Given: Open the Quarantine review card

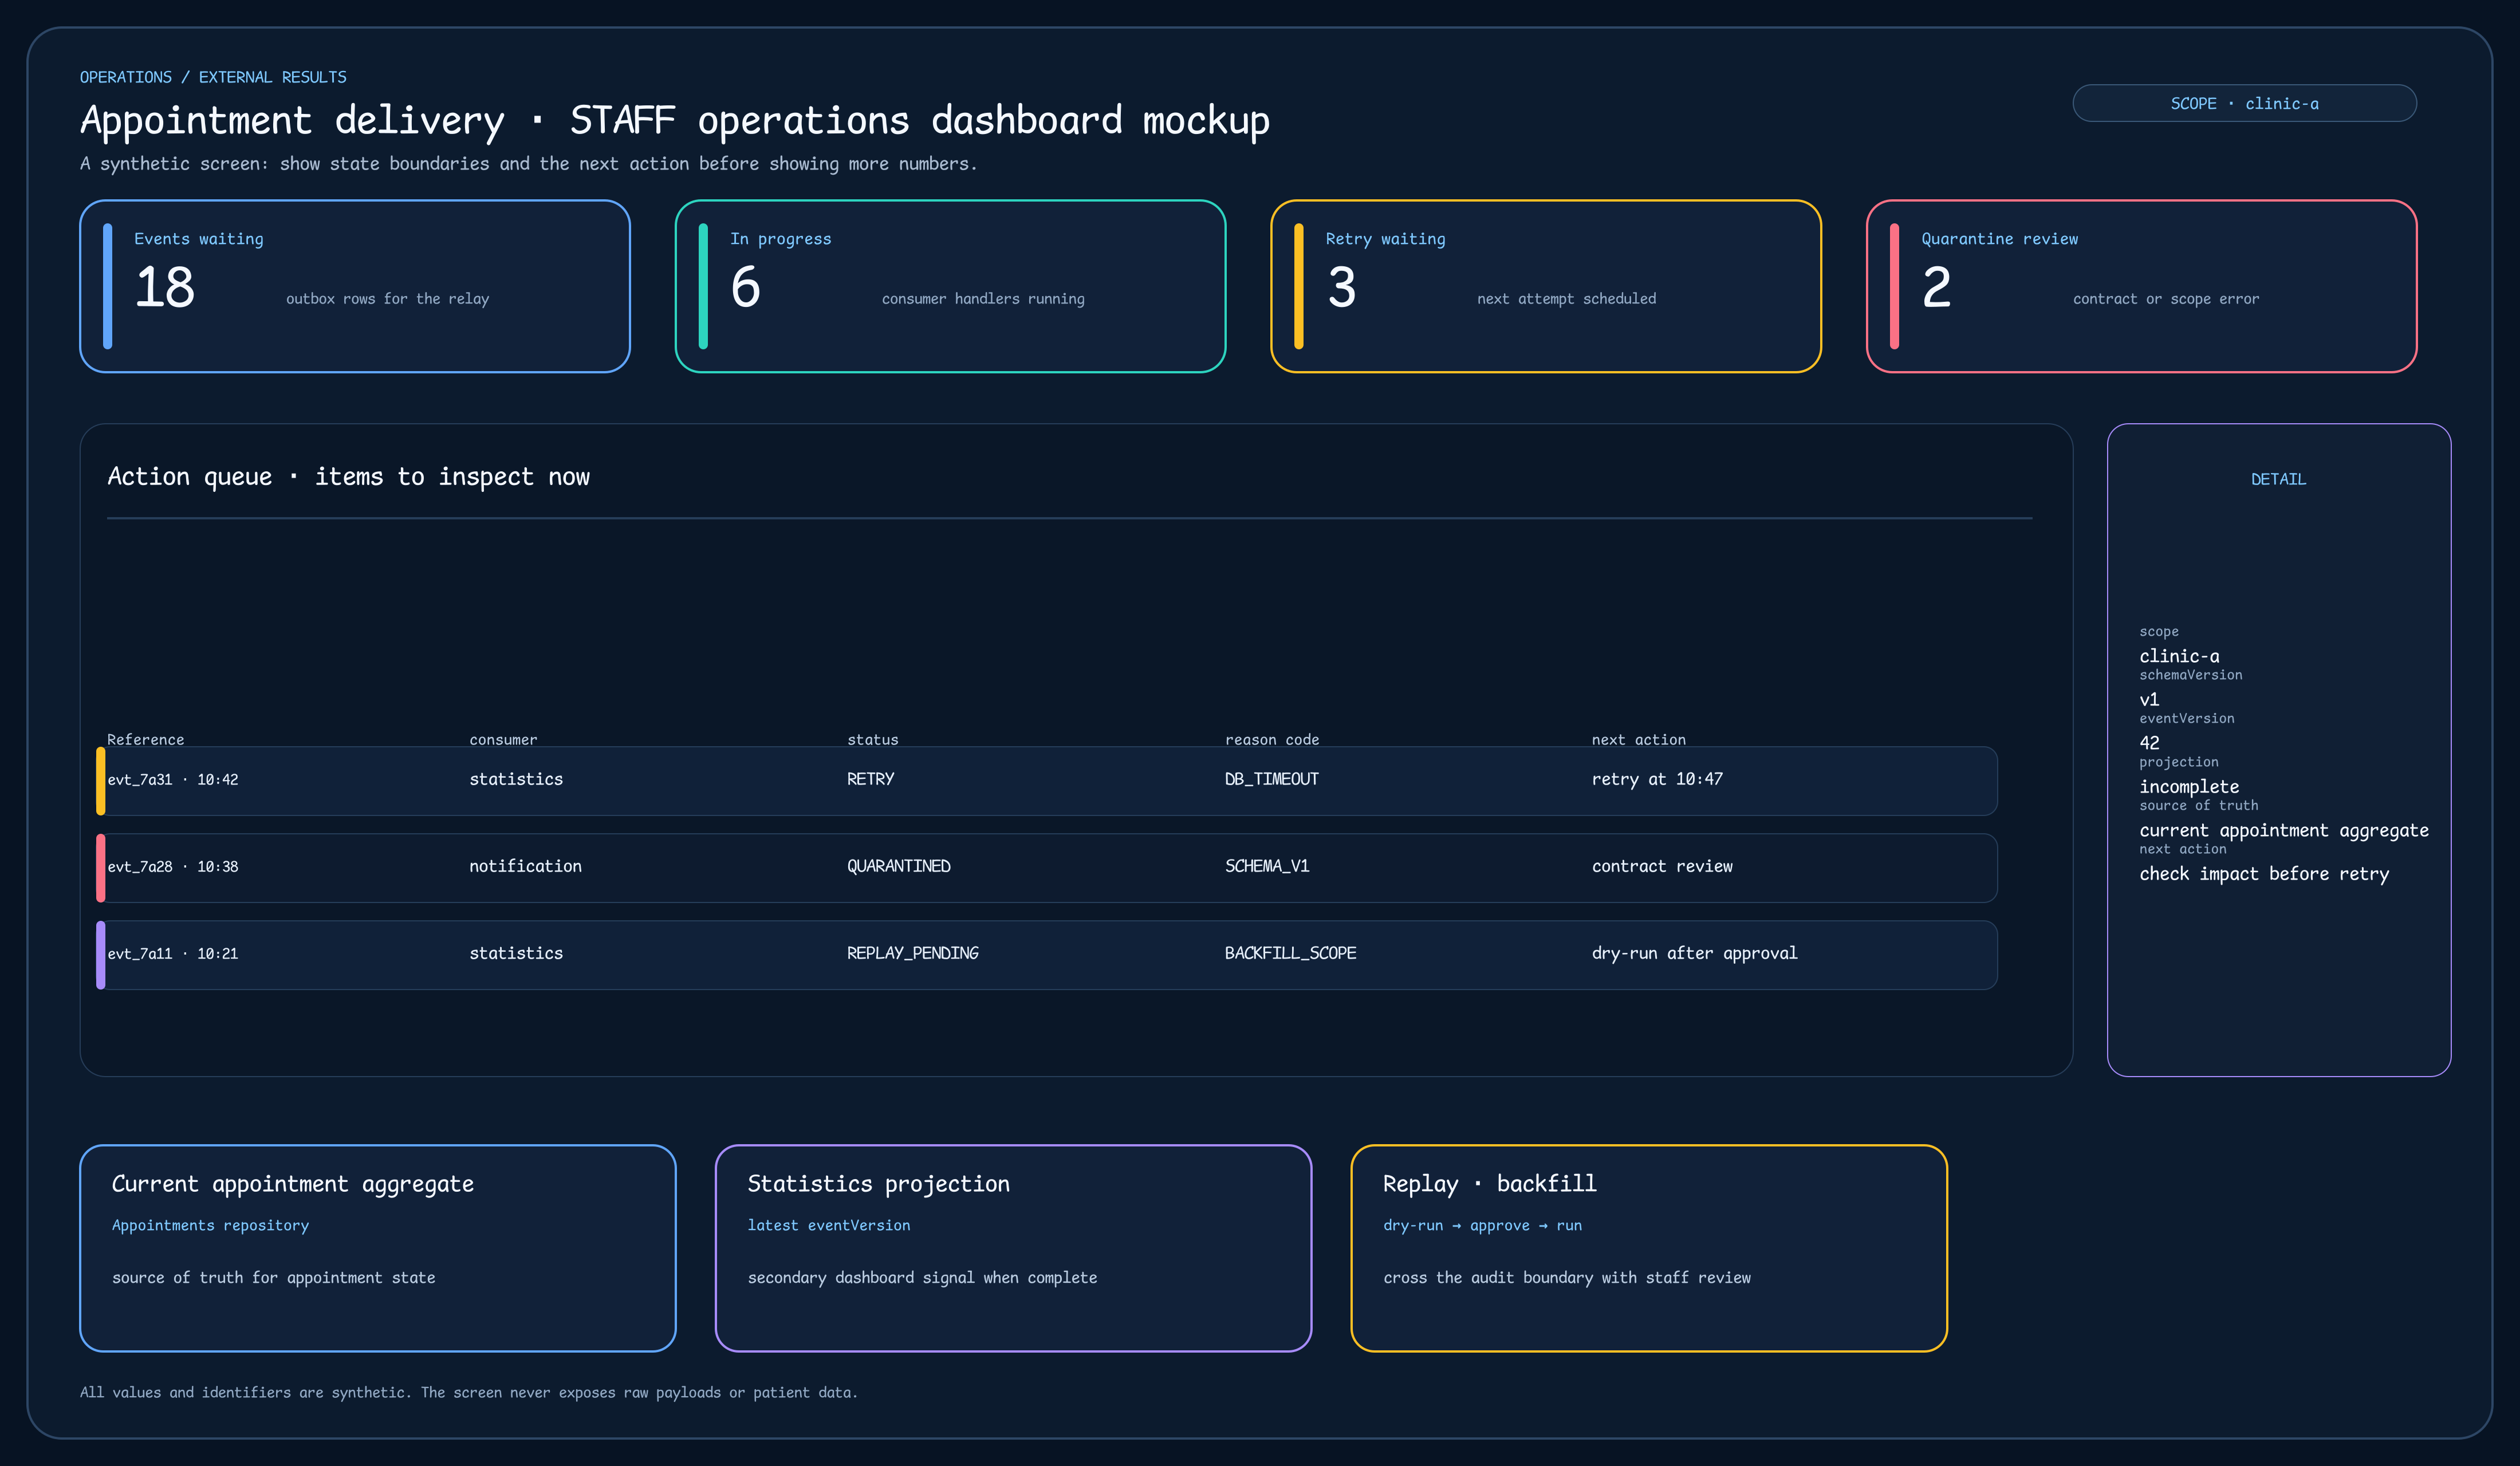Looking at the screenshot, I should coord(2142,286).
